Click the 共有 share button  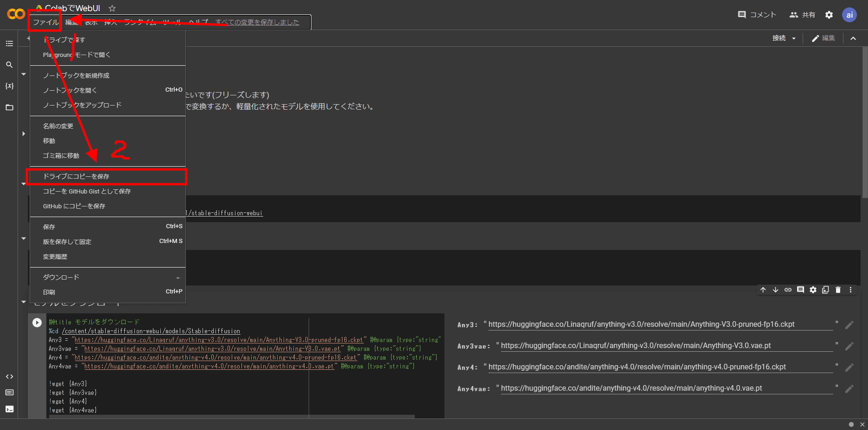(x=802, y=15)
